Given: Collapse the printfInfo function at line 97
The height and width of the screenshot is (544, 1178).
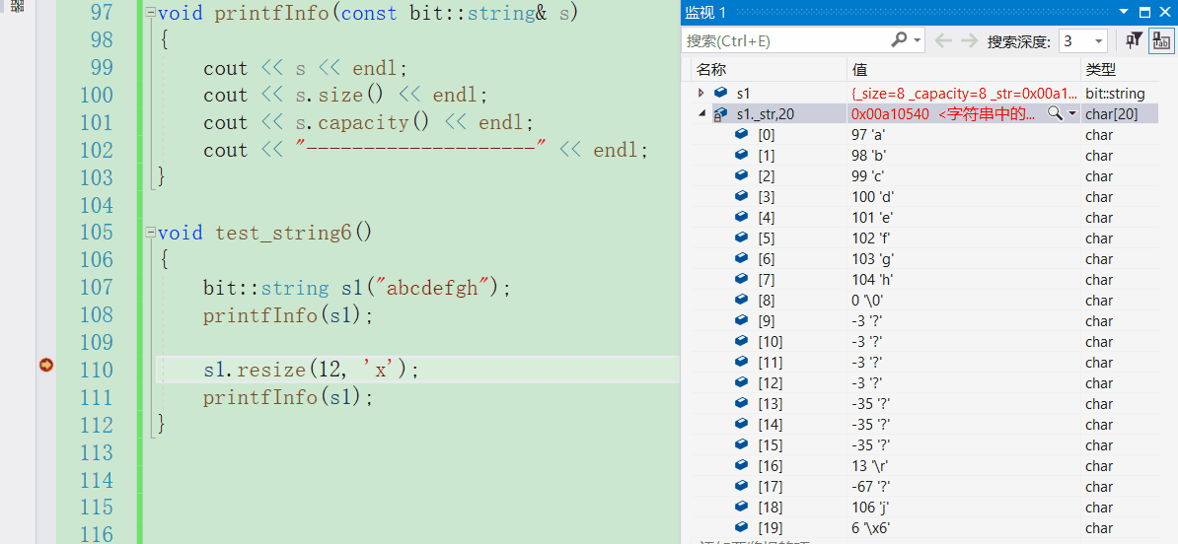Looking at the screenshot, I should pyautogui.click(x=150, y=13).
